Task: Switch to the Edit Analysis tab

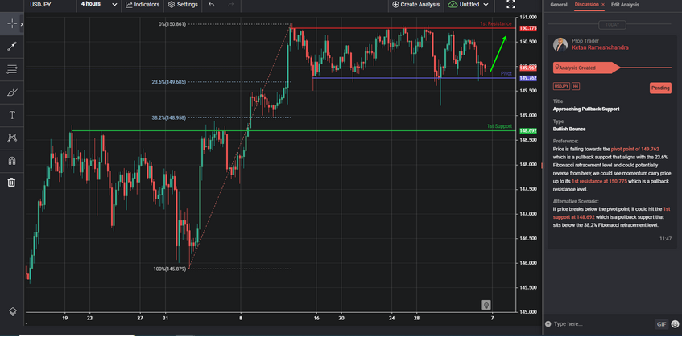Action: (625, 5)
